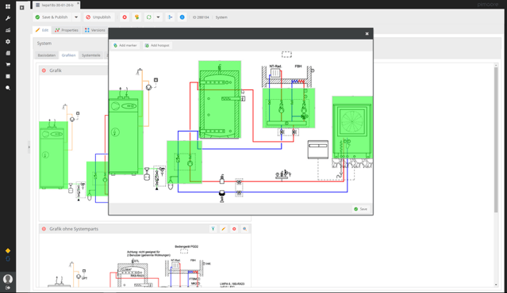Screen dimensions: 507x293
Task: Close the hotspot editor dialog
Action: pyautogui.click(x=367, y=33)
